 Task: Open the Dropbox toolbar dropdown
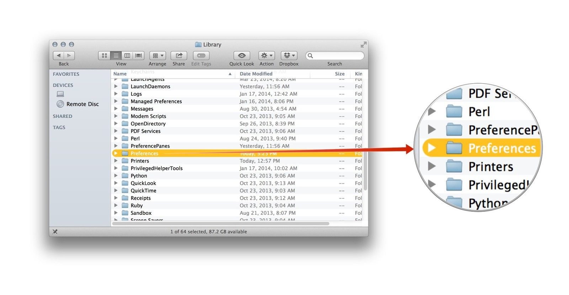click(289, 56)
